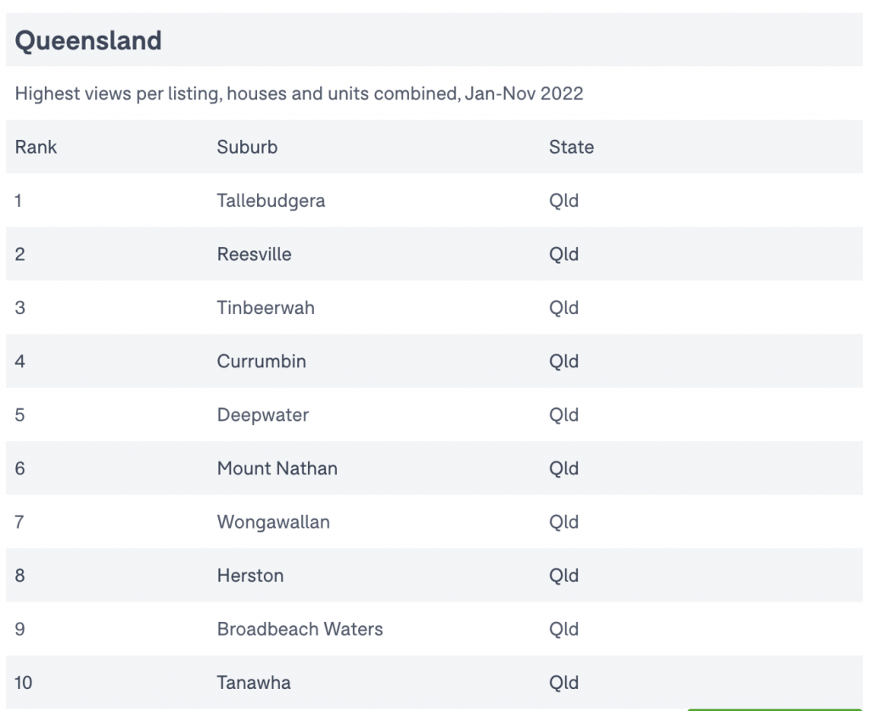Click Qld state cell in Tallebudgera row
Viewport: 869px width, 711px height.
pyautogui.click(x=563, y=200)
